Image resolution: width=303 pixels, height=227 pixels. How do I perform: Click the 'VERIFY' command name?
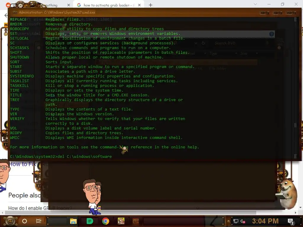click(17, 119)
